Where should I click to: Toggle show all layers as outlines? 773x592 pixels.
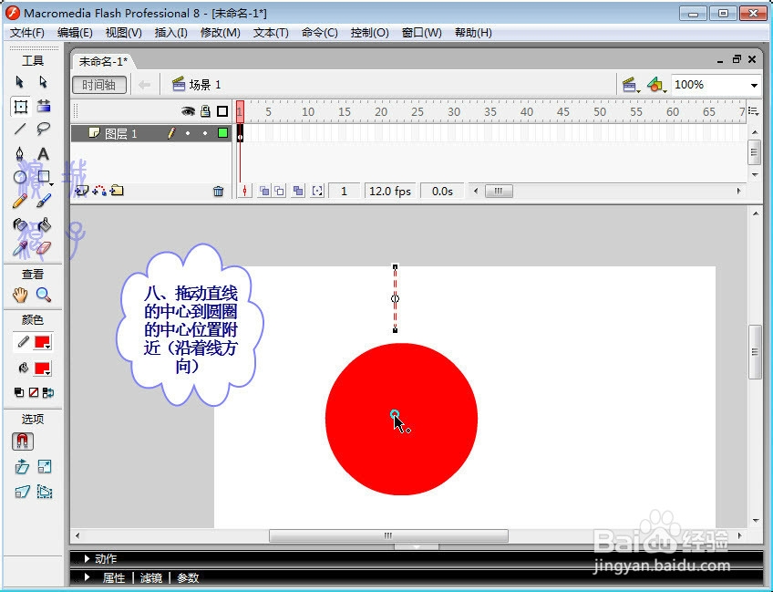[x=222, y=111]
